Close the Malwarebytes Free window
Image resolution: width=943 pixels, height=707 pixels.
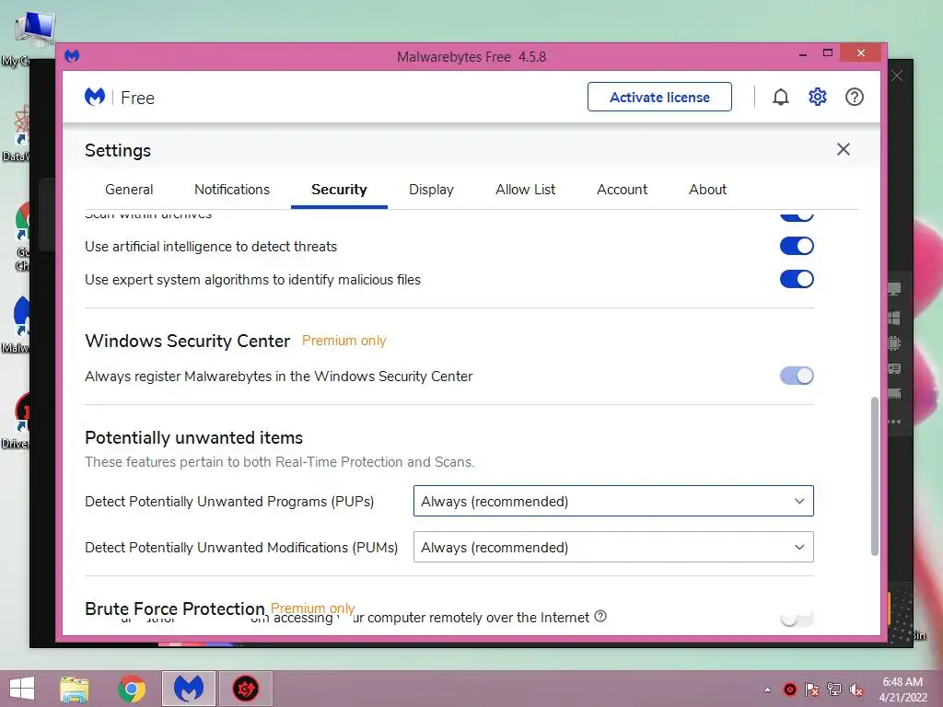coord(861,52)
